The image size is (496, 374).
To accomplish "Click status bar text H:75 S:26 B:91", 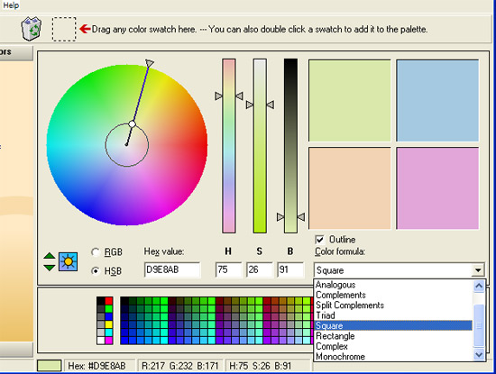I will click(x=260, y=366).
